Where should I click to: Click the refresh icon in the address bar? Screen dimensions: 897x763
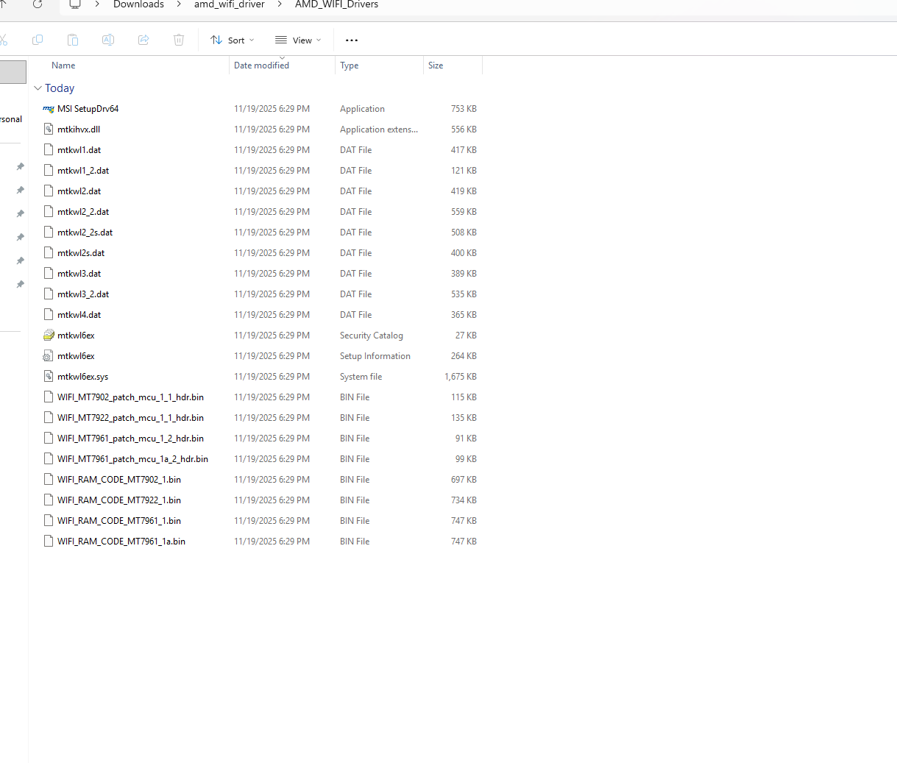coord(38,4)
